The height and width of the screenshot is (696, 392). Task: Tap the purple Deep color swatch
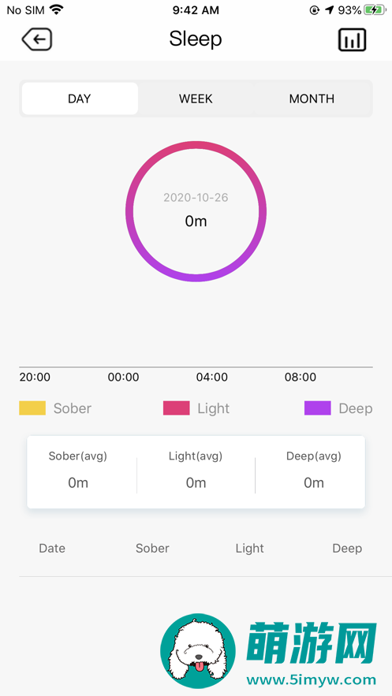pyautogui.click(x=317, y=408)
